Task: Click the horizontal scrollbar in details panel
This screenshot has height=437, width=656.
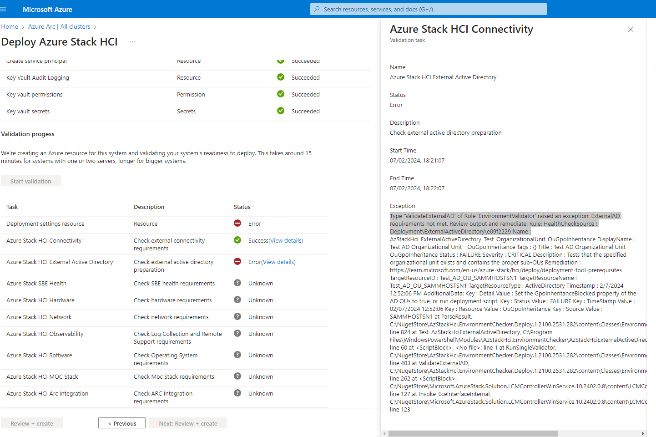Action: click(x=473, y=433)
